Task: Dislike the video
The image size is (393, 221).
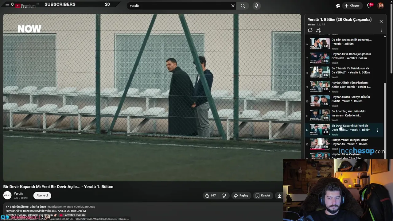Action: pos(224,196)
